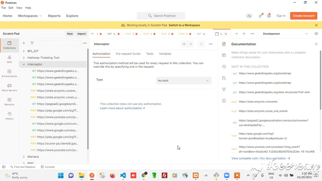This screenshot has height=181, width=322.
Task: Open the View menu
Action: pyautogui.click(x=19, y=8)
